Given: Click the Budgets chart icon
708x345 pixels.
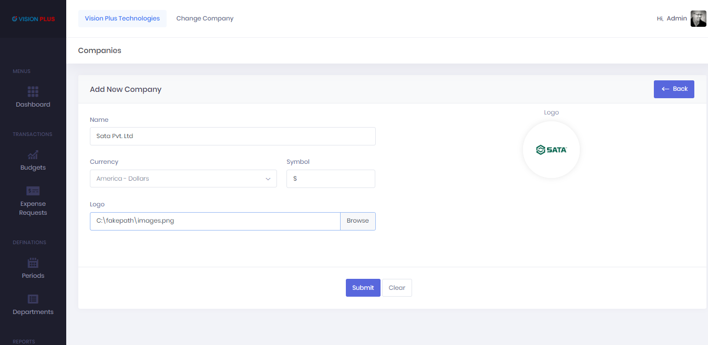Looking at the screenshot, I should point(33,155).
